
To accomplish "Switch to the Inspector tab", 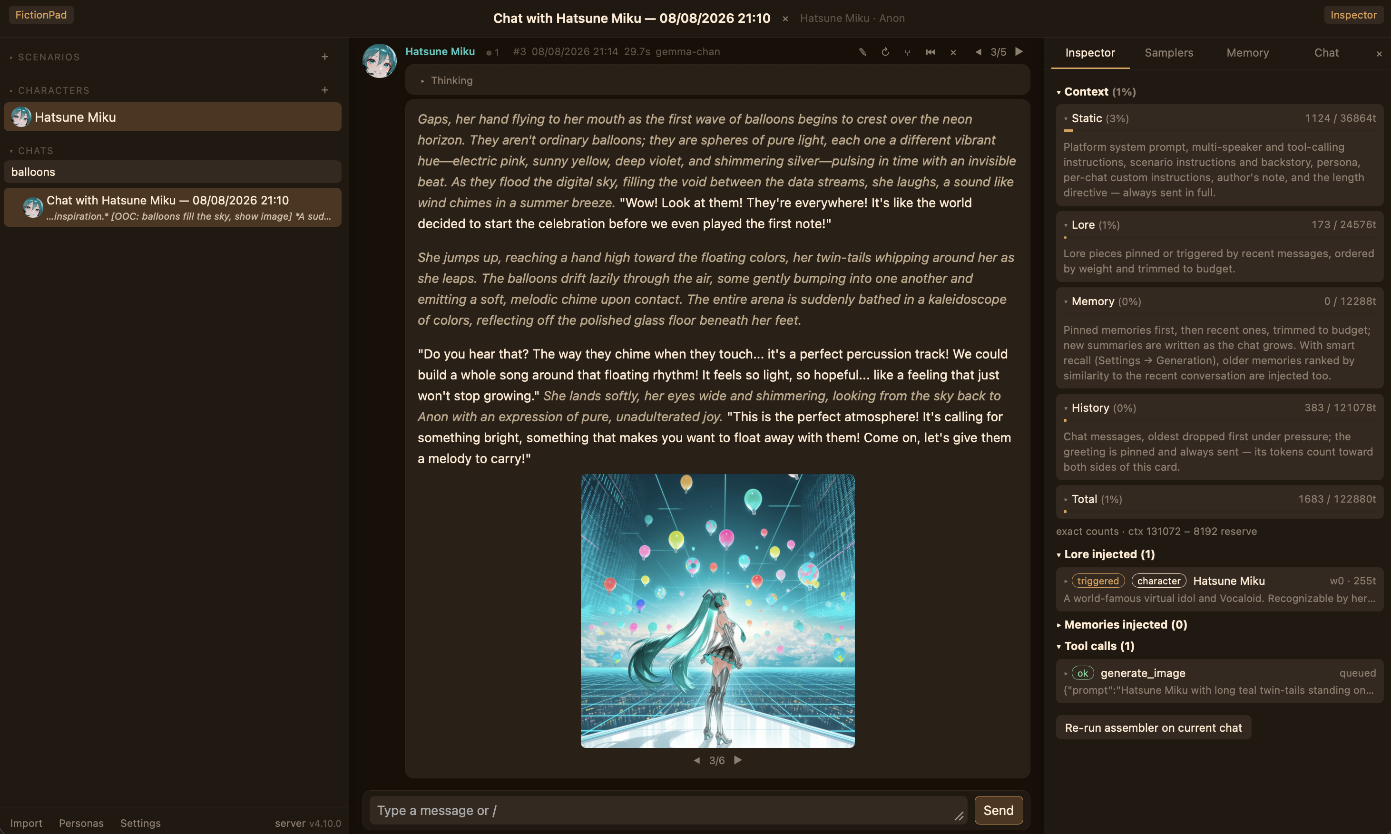I will (x=1090, y=53).
